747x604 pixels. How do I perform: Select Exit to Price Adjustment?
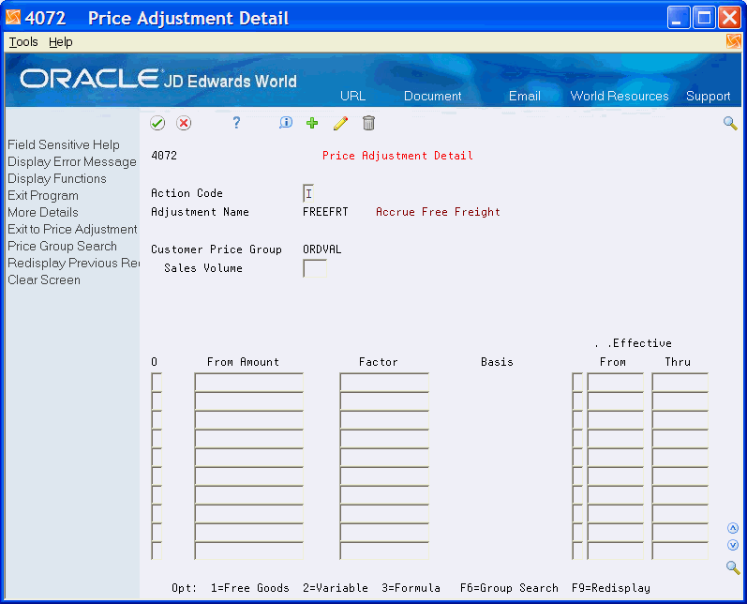pyautogui.click(x=72, y=229)
